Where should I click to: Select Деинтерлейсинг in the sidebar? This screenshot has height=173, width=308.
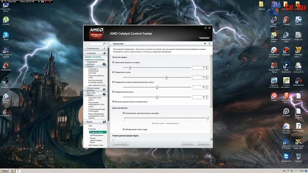point(96,136)
